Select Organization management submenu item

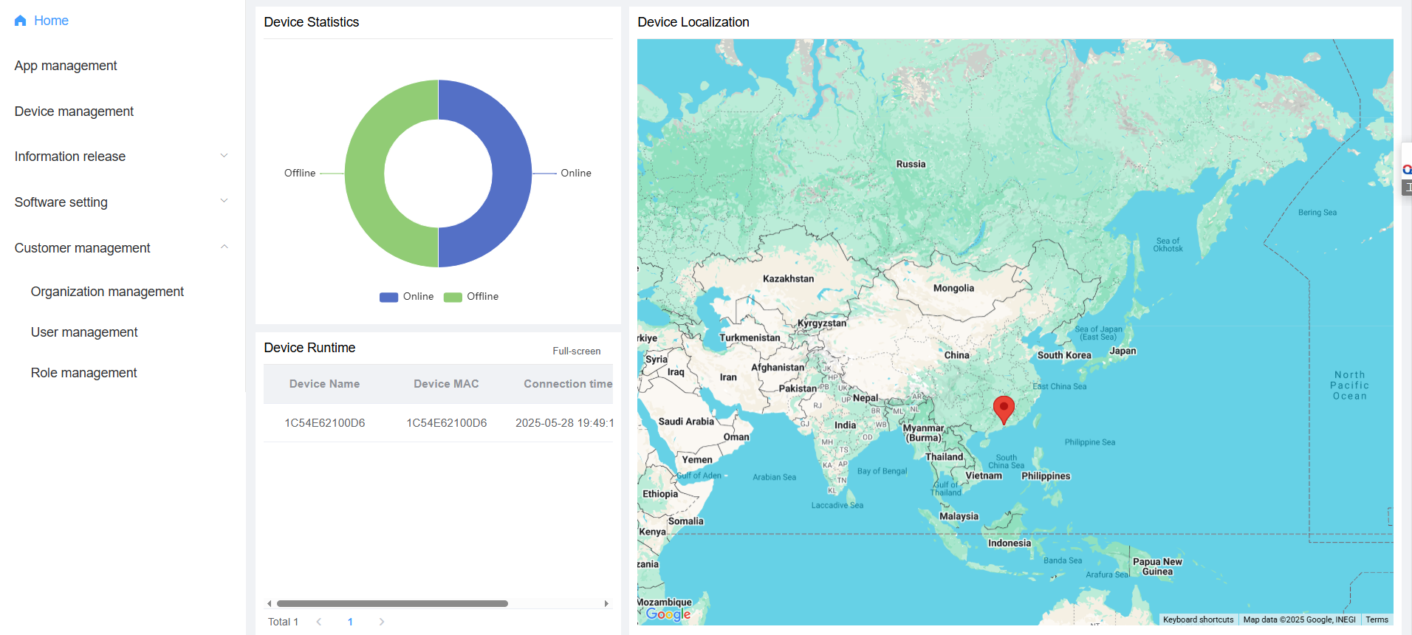pyautogui.click(x=107, y=292)
